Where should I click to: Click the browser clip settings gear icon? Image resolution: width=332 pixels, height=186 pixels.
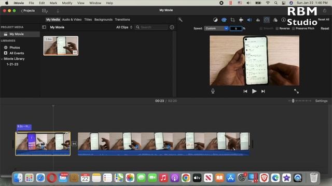[172, 27]
